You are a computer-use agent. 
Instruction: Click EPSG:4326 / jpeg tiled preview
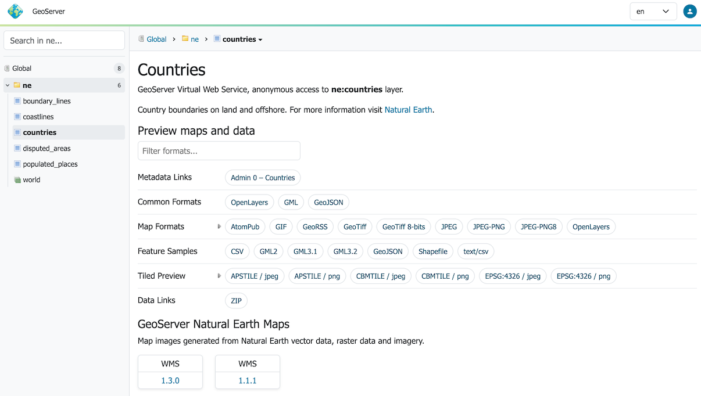(513, 276)
